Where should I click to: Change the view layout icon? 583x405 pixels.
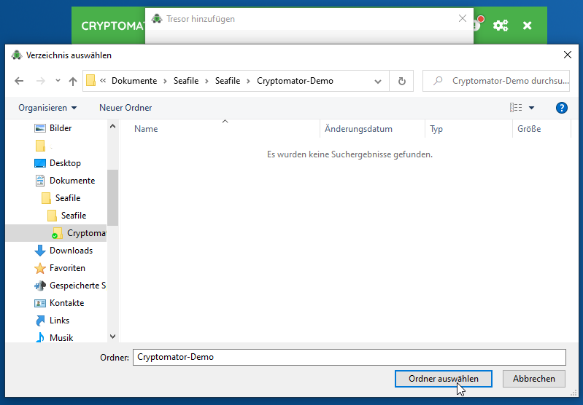point(516,108)
